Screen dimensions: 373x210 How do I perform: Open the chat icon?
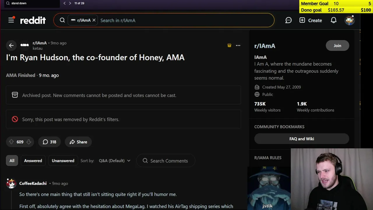pos(288,20)
